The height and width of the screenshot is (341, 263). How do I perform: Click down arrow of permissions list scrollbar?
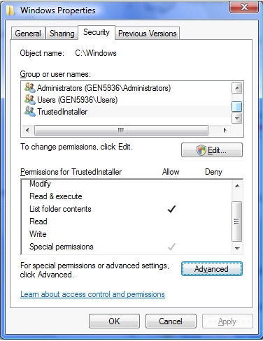coord(237,248)
